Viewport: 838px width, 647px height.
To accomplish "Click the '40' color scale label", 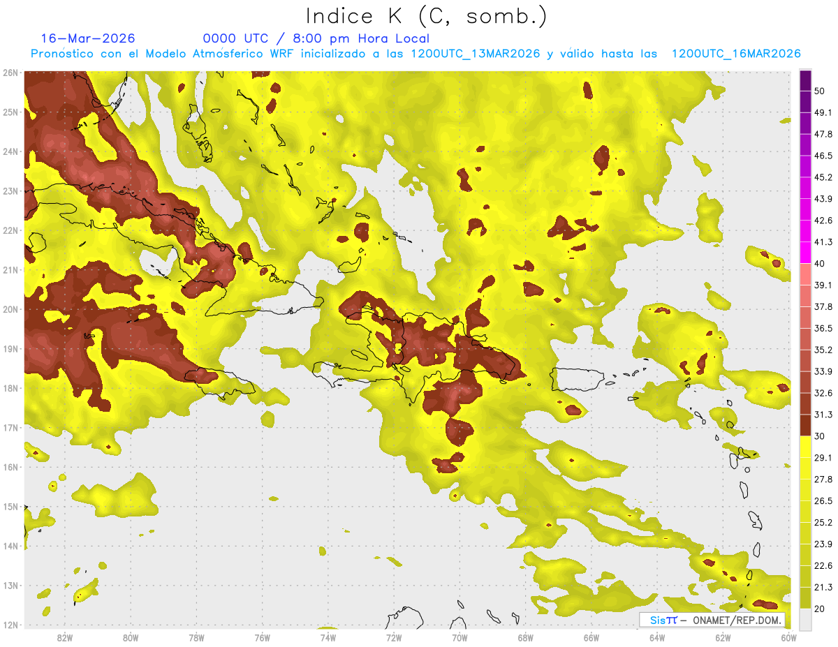I will [820, 264].
